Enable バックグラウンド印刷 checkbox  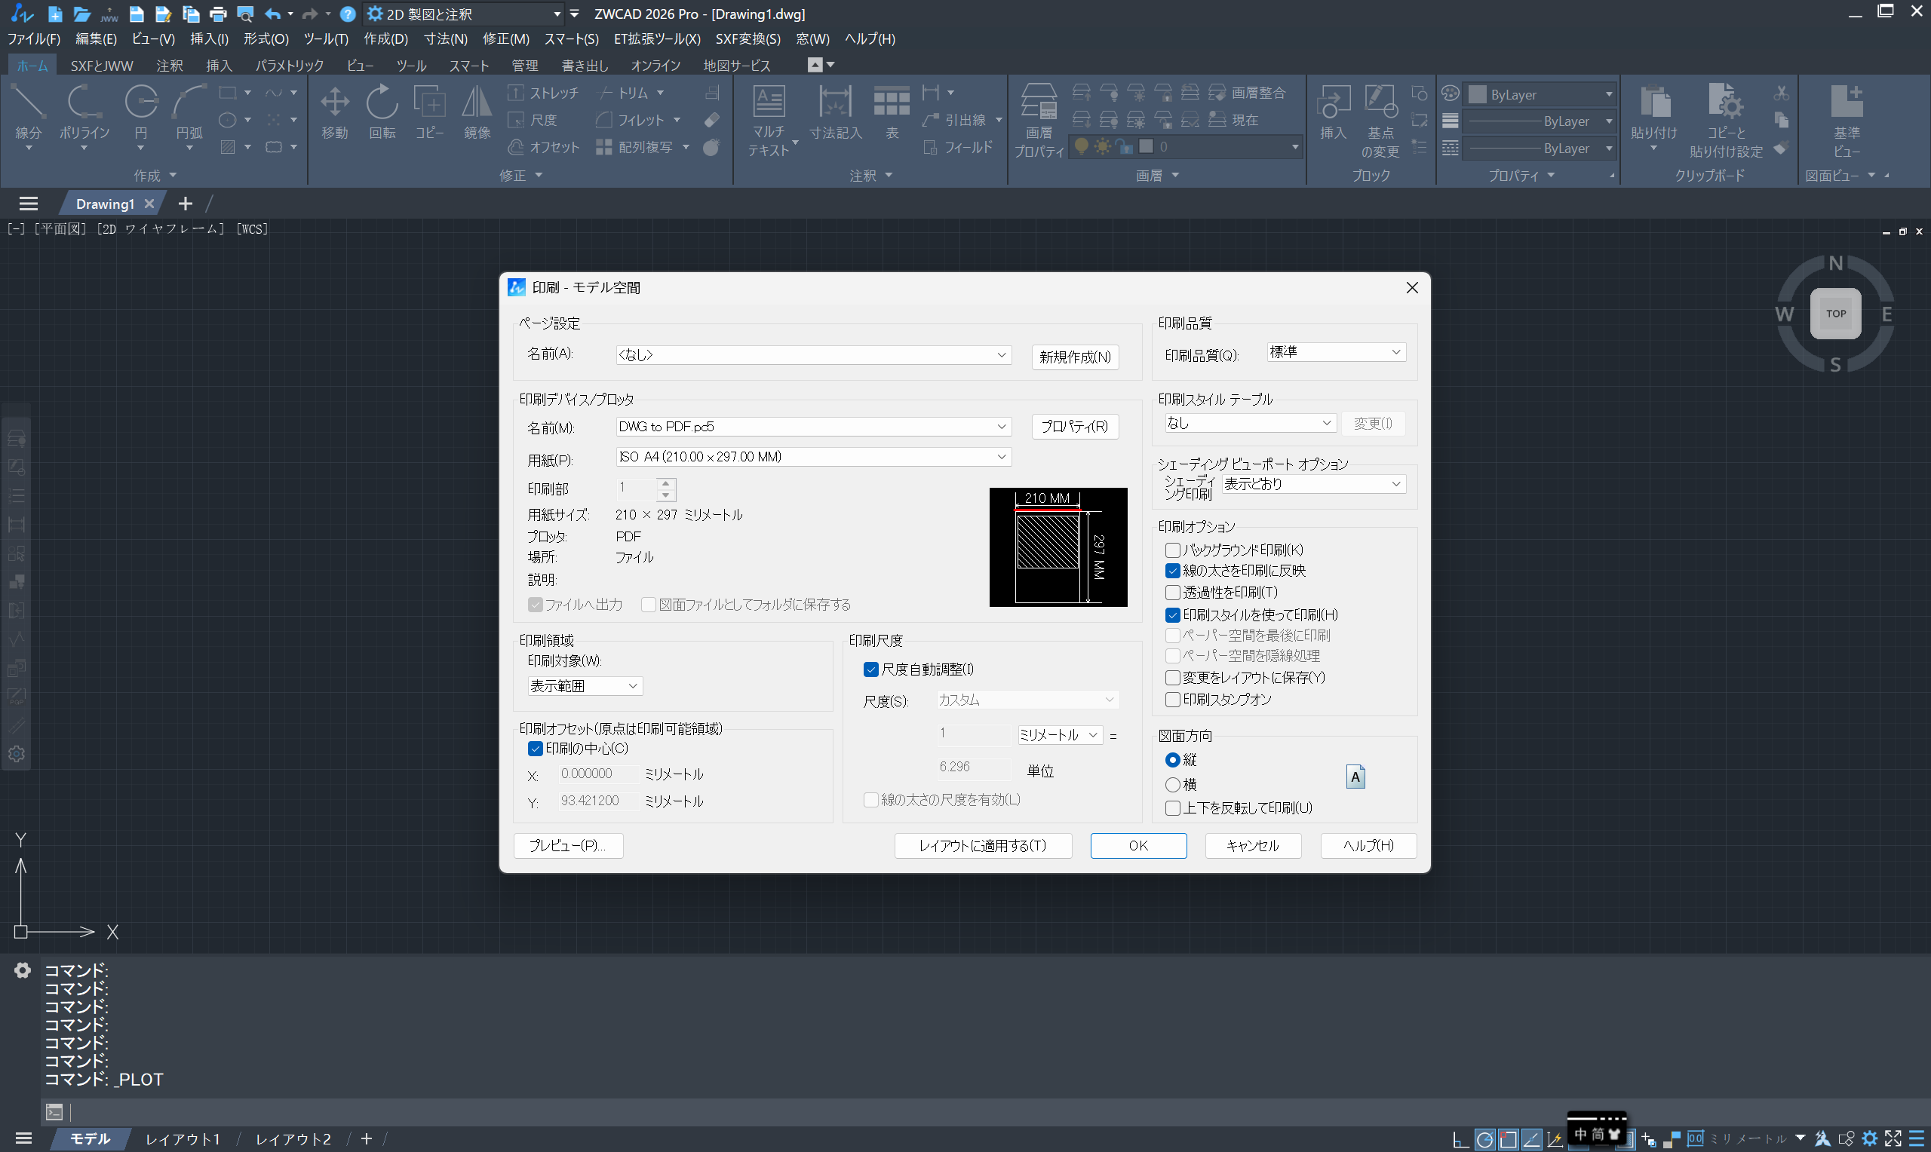[1173, 550]
